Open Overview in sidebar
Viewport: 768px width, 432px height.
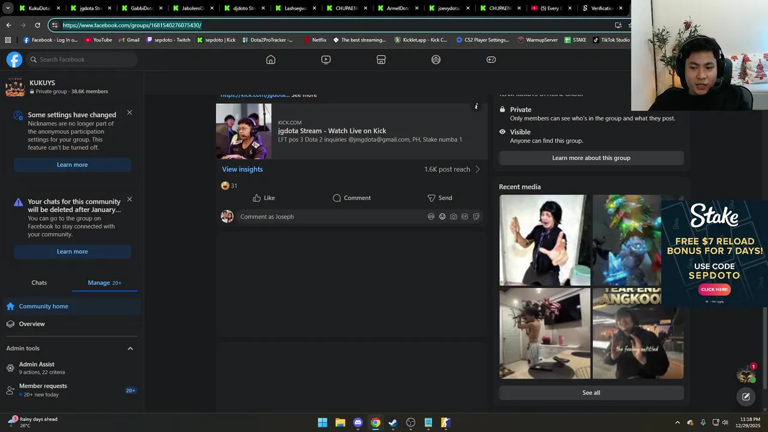point(72,324)
